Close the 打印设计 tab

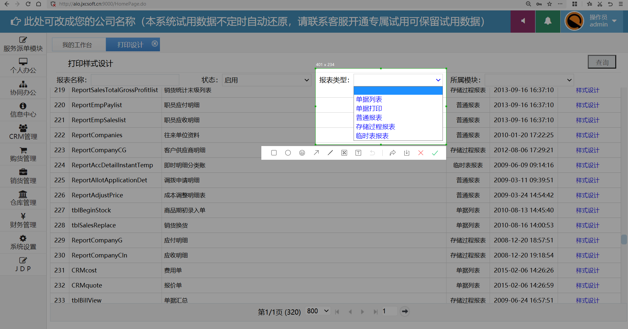tap(155, 43)
